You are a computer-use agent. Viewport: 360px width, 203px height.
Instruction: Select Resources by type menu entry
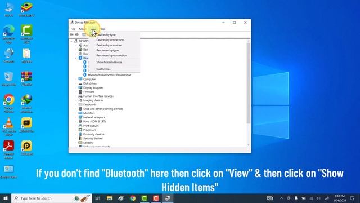click(107, 50)
